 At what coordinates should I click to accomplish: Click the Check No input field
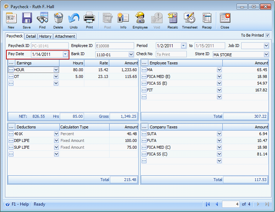[x=171, y=55]
